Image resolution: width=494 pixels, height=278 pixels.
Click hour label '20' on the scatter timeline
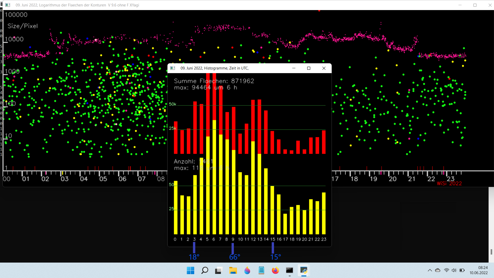click(x=393, y=179)
